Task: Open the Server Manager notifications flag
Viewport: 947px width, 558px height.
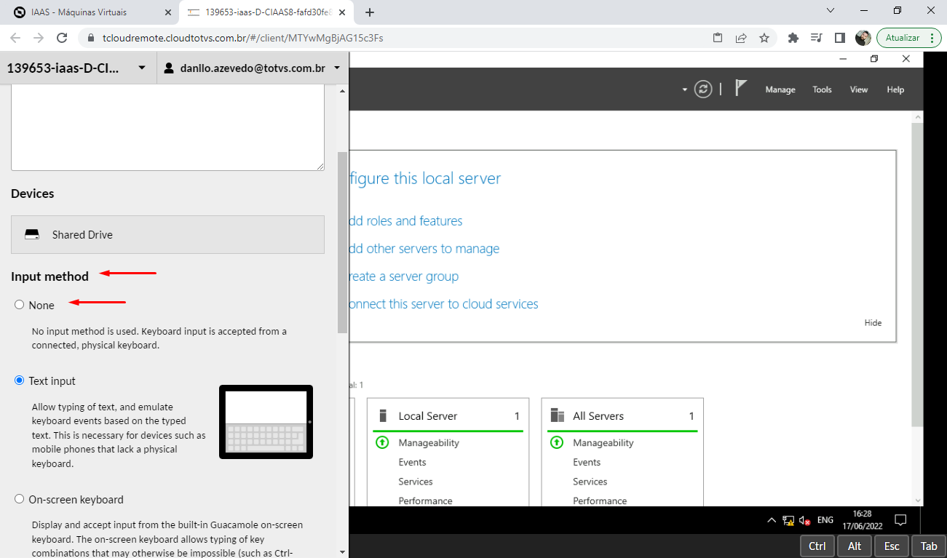Action: pos(741,88)
